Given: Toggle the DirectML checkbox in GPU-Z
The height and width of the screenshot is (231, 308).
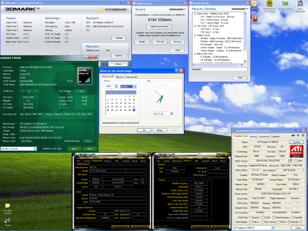Looking at the screenshot, I should point(292,217).
